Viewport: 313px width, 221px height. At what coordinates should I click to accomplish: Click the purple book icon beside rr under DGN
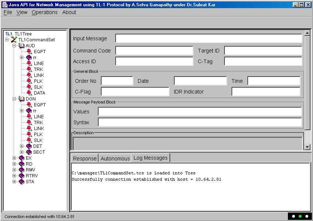click(29, 111)
